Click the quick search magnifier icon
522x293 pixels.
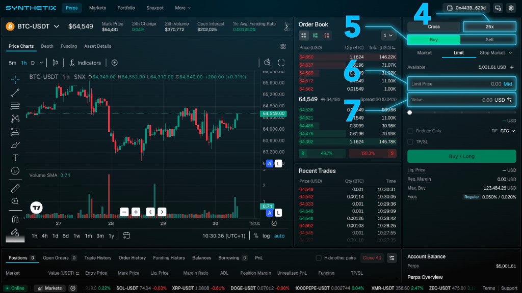pyautogui.click(x=267, y=63)
